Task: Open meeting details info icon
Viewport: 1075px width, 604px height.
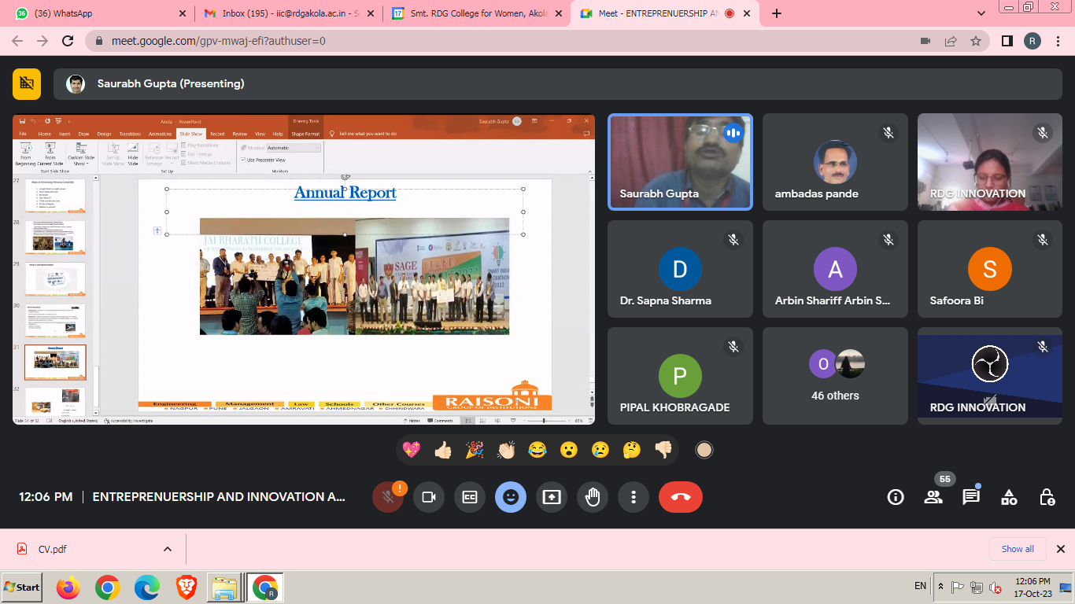Action: [896, 497]
